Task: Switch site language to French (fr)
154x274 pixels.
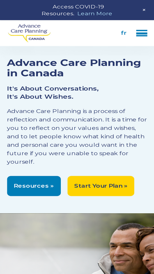Action: [x=124, y=33]
